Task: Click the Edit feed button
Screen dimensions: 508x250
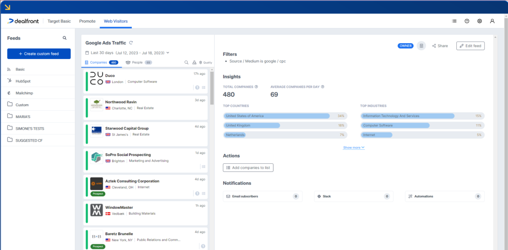Action: (470, 46)
